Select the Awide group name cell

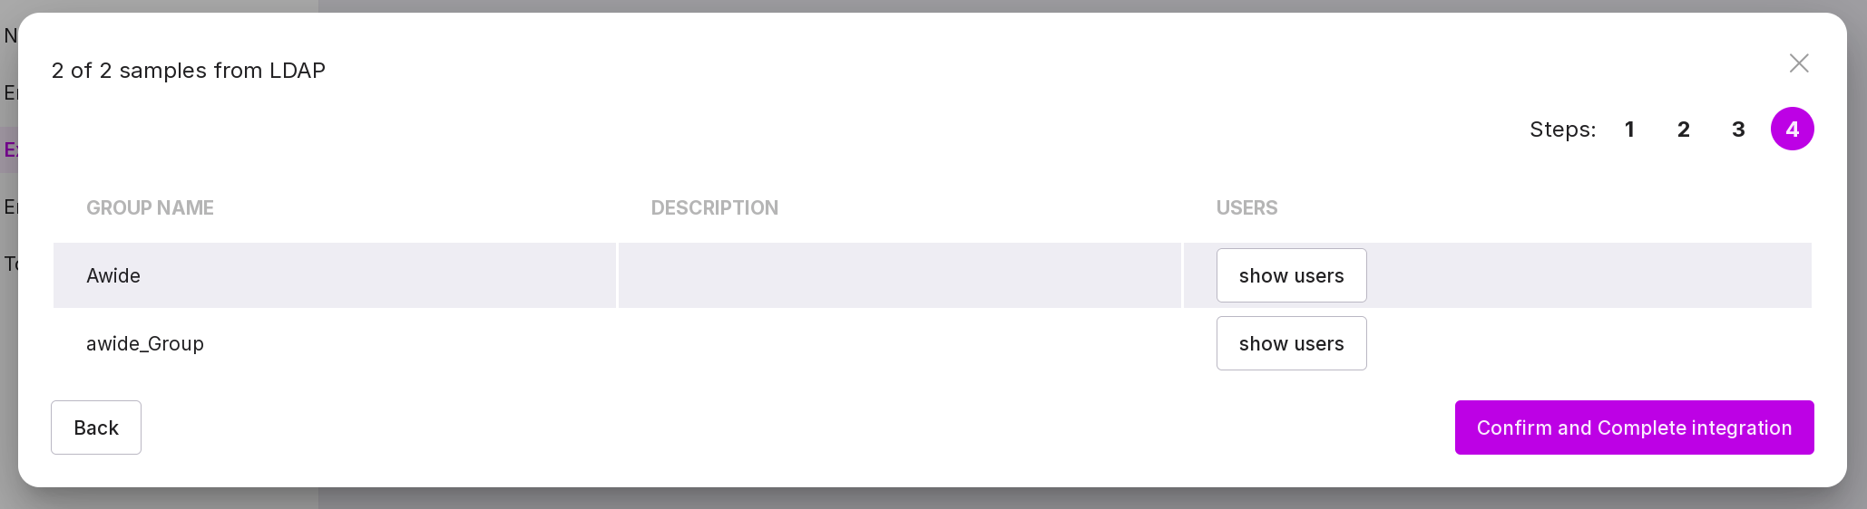(x=113, y=275)
